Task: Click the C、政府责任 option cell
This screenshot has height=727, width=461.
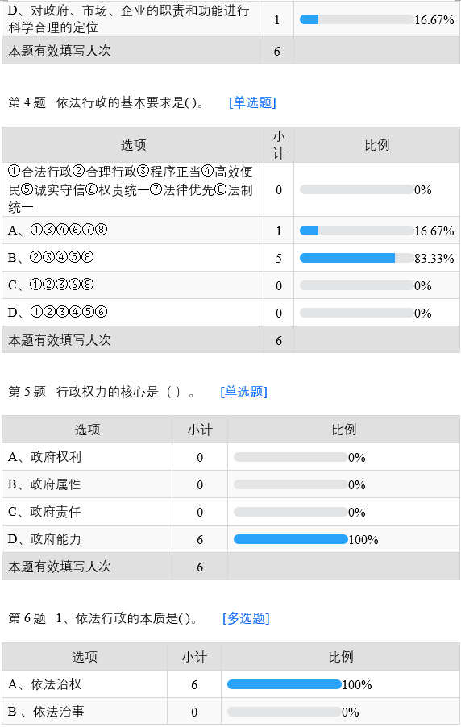Action: coord(87,512)
